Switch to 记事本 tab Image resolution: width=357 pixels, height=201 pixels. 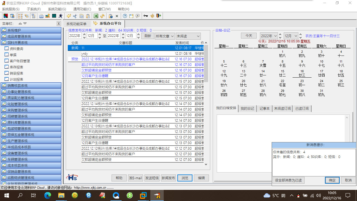tap(265, 108)
